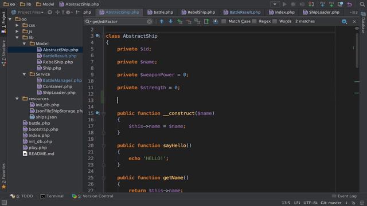Click class gutter icon on line 3

coord(97,36)
